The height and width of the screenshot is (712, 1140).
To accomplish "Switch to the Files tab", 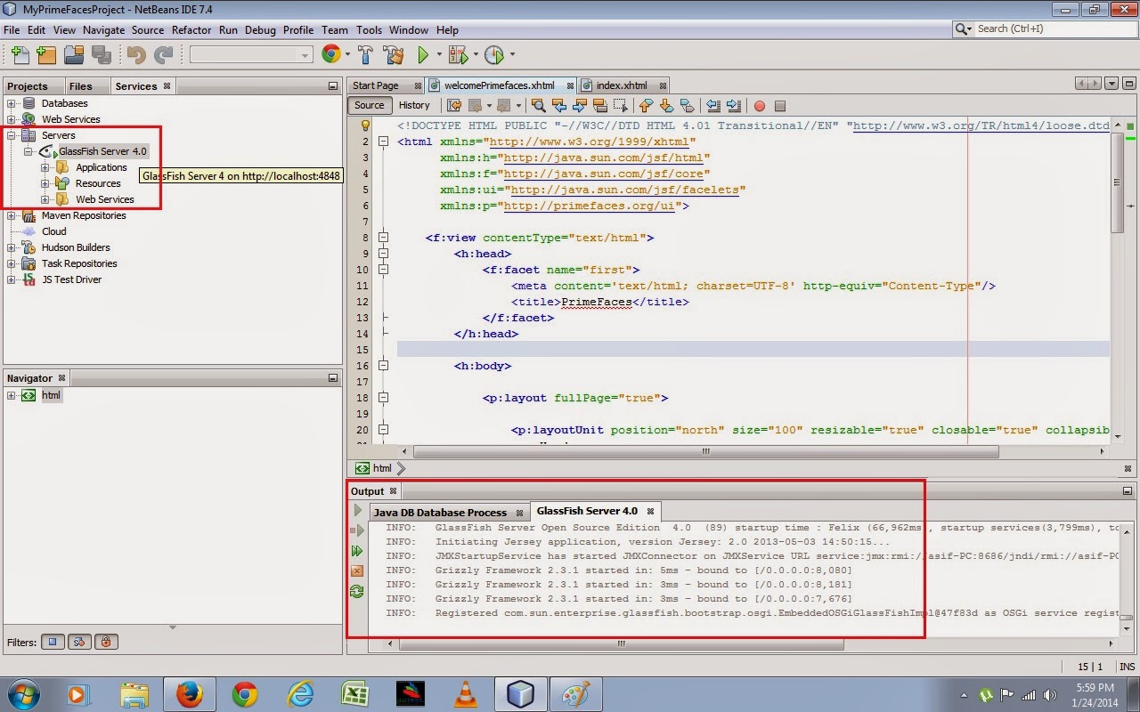I will pos(81,86).
